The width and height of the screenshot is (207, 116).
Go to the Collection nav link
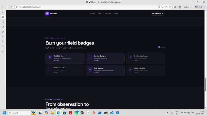(107, 14)
